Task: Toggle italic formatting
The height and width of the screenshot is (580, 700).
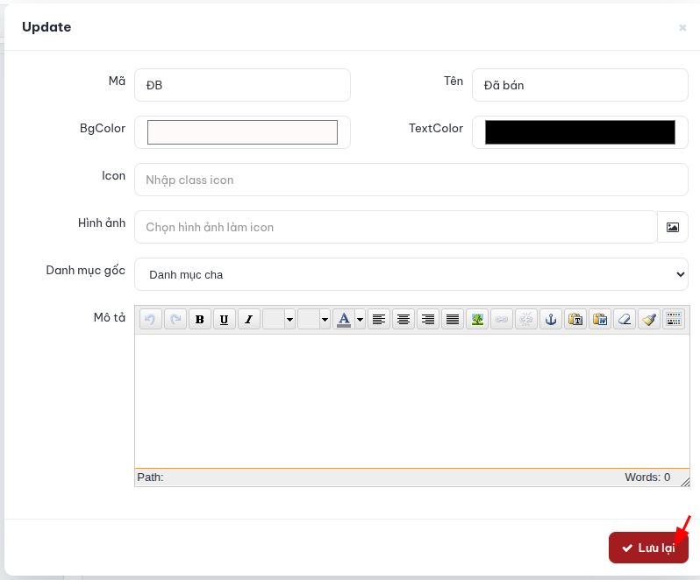Action: (248, 319)
